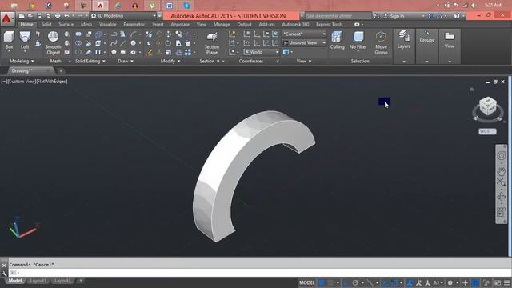Click the Help question mark icon
Viewport: 512px width, 288px height.
[x=457, y=16]
